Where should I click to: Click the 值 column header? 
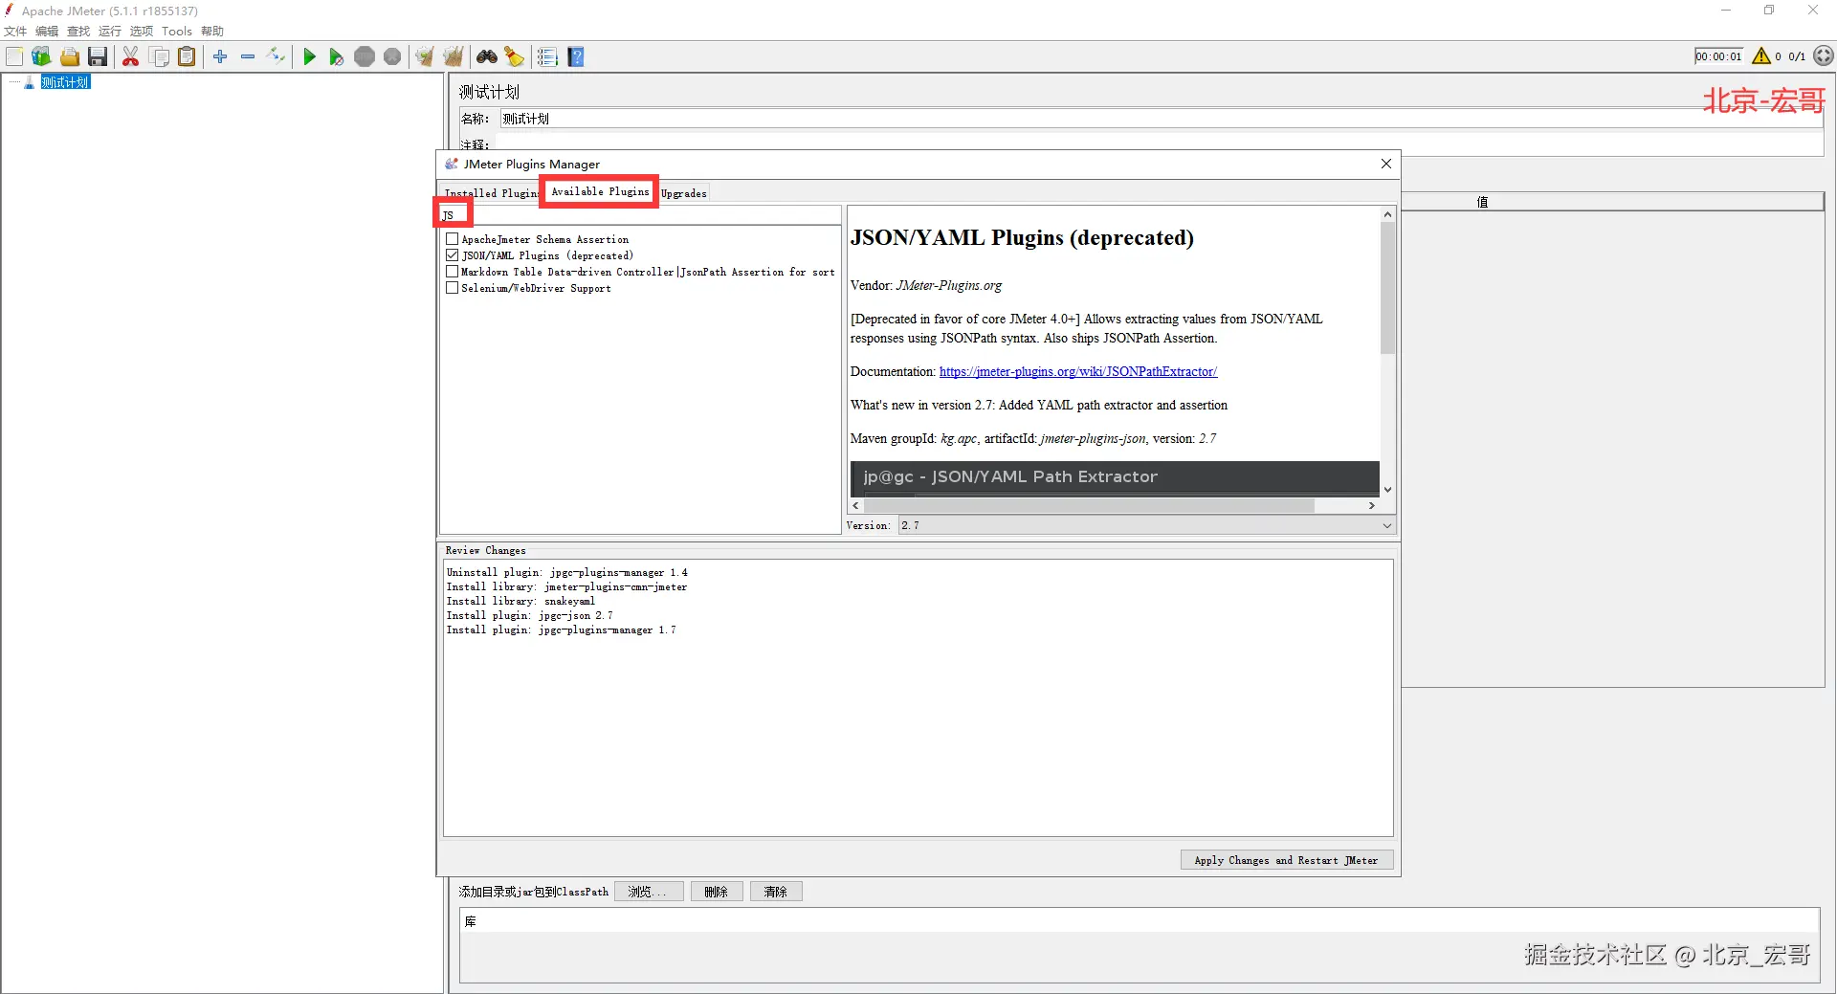(x=1483, y=202)
